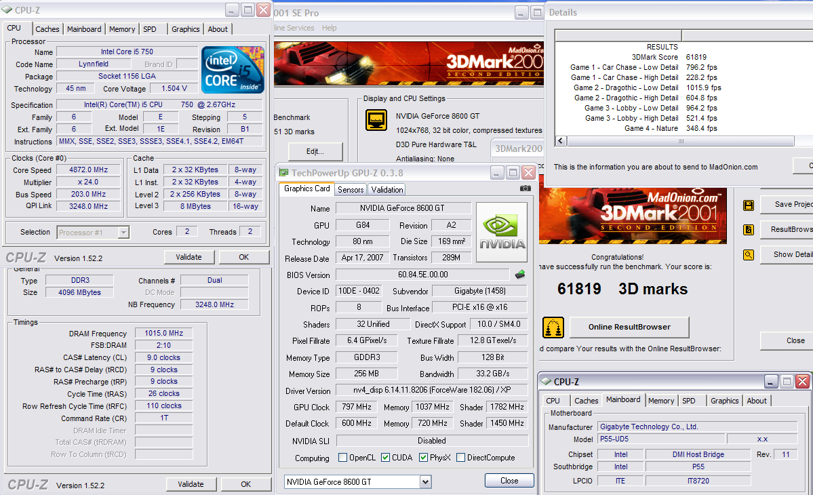The image size is (813, 495).
Task: Enable the OpenCL checkbox in GPU-Z
Action: (342, 458)
